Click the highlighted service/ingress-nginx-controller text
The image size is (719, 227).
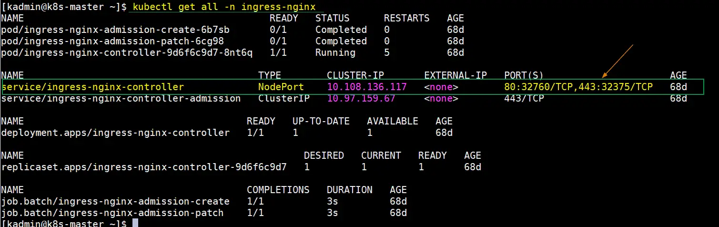93,87
